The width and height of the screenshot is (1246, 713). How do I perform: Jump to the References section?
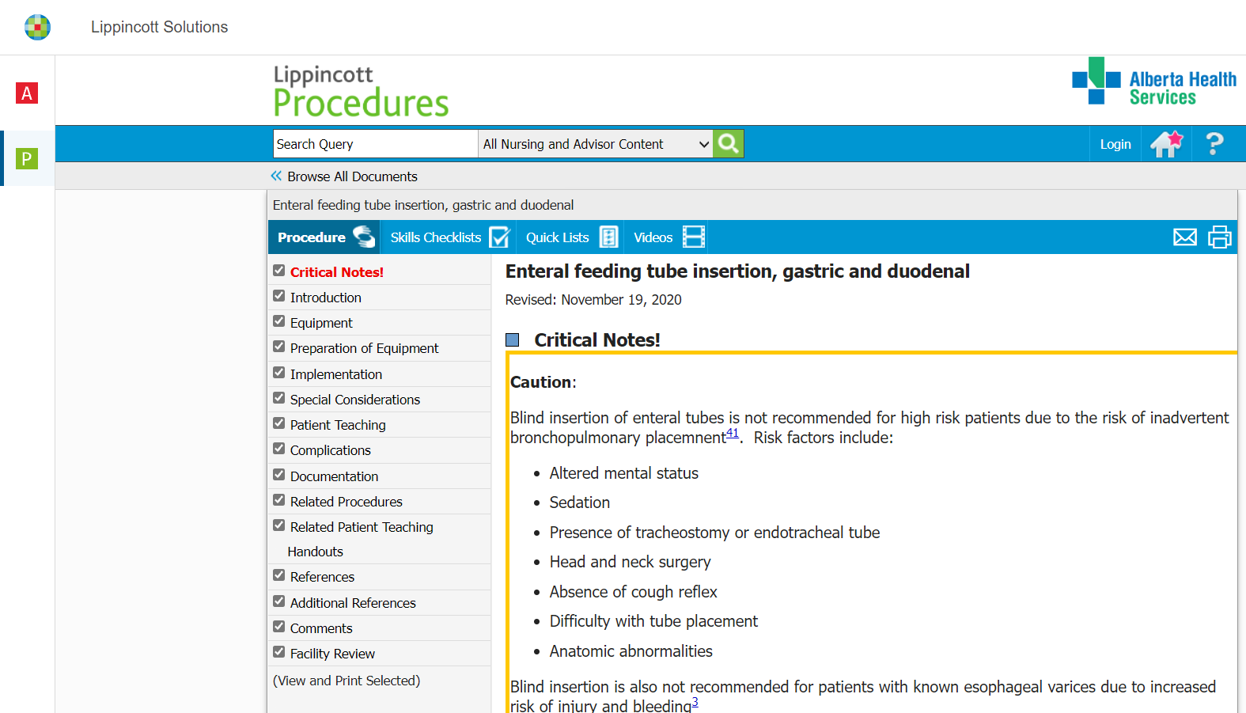point(322,577)
